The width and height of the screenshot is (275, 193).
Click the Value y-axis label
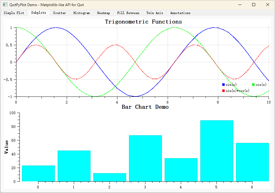pos(6,147)
